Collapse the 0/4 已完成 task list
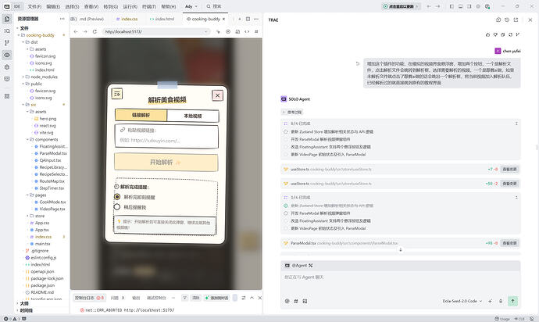 [x=516, y=123]
